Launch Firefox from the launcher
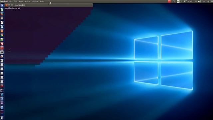Viewport: 213px width, 120px height. (2, 14)
